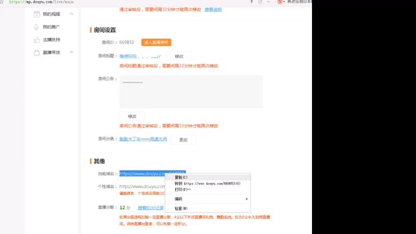This screenshot has height=234, width=416.
Task: Choose 转到 https://www.douyu.com/669853
Action: (207, 184)
